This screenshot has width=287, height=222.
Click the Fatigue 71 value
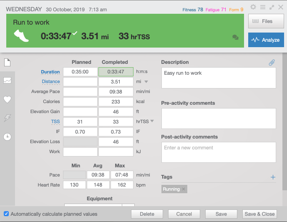pyautogui.click(x=216, y=10)
